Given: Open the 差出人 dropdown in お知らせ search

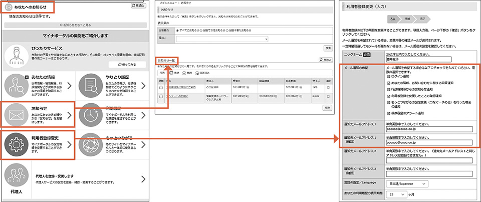Looking at the screenshot, I should [x=222, y=39].
